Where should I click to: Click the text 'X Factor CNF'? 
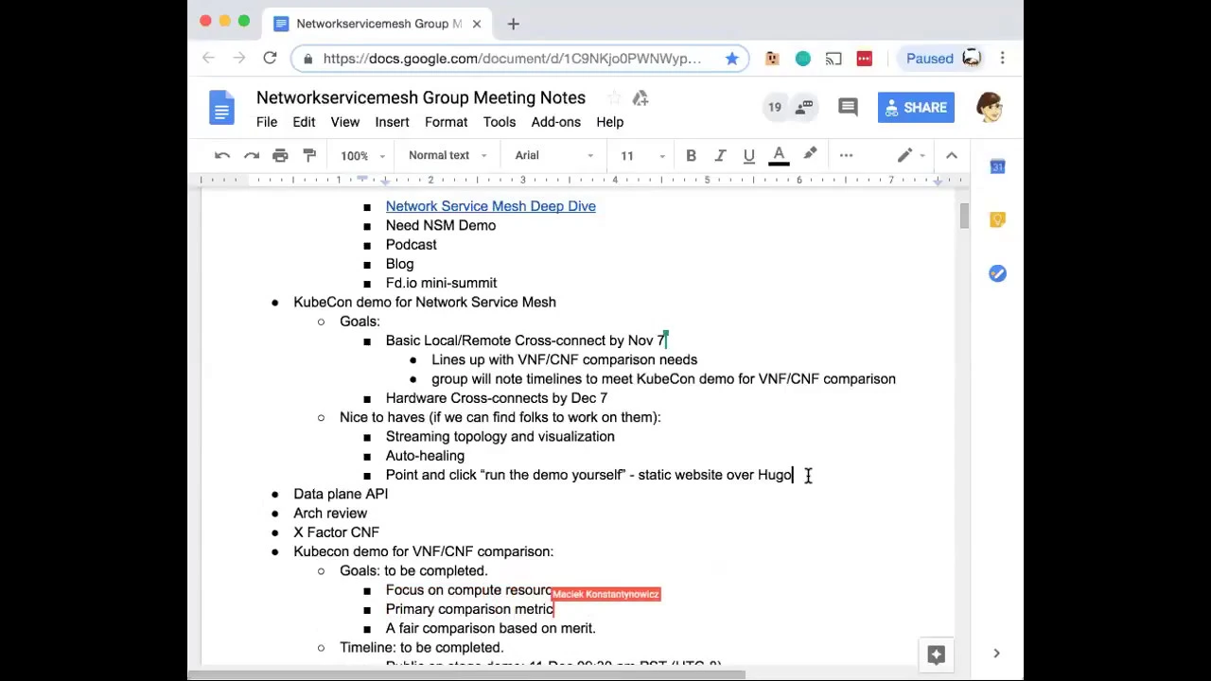click(x=336, y=533)
